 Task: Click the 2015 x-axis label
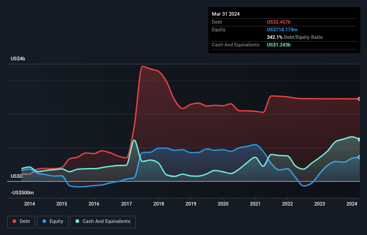62,204
